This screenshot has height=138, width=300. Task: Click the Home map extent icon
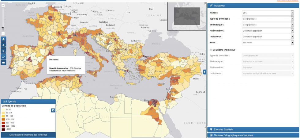(x=3, y=39)
